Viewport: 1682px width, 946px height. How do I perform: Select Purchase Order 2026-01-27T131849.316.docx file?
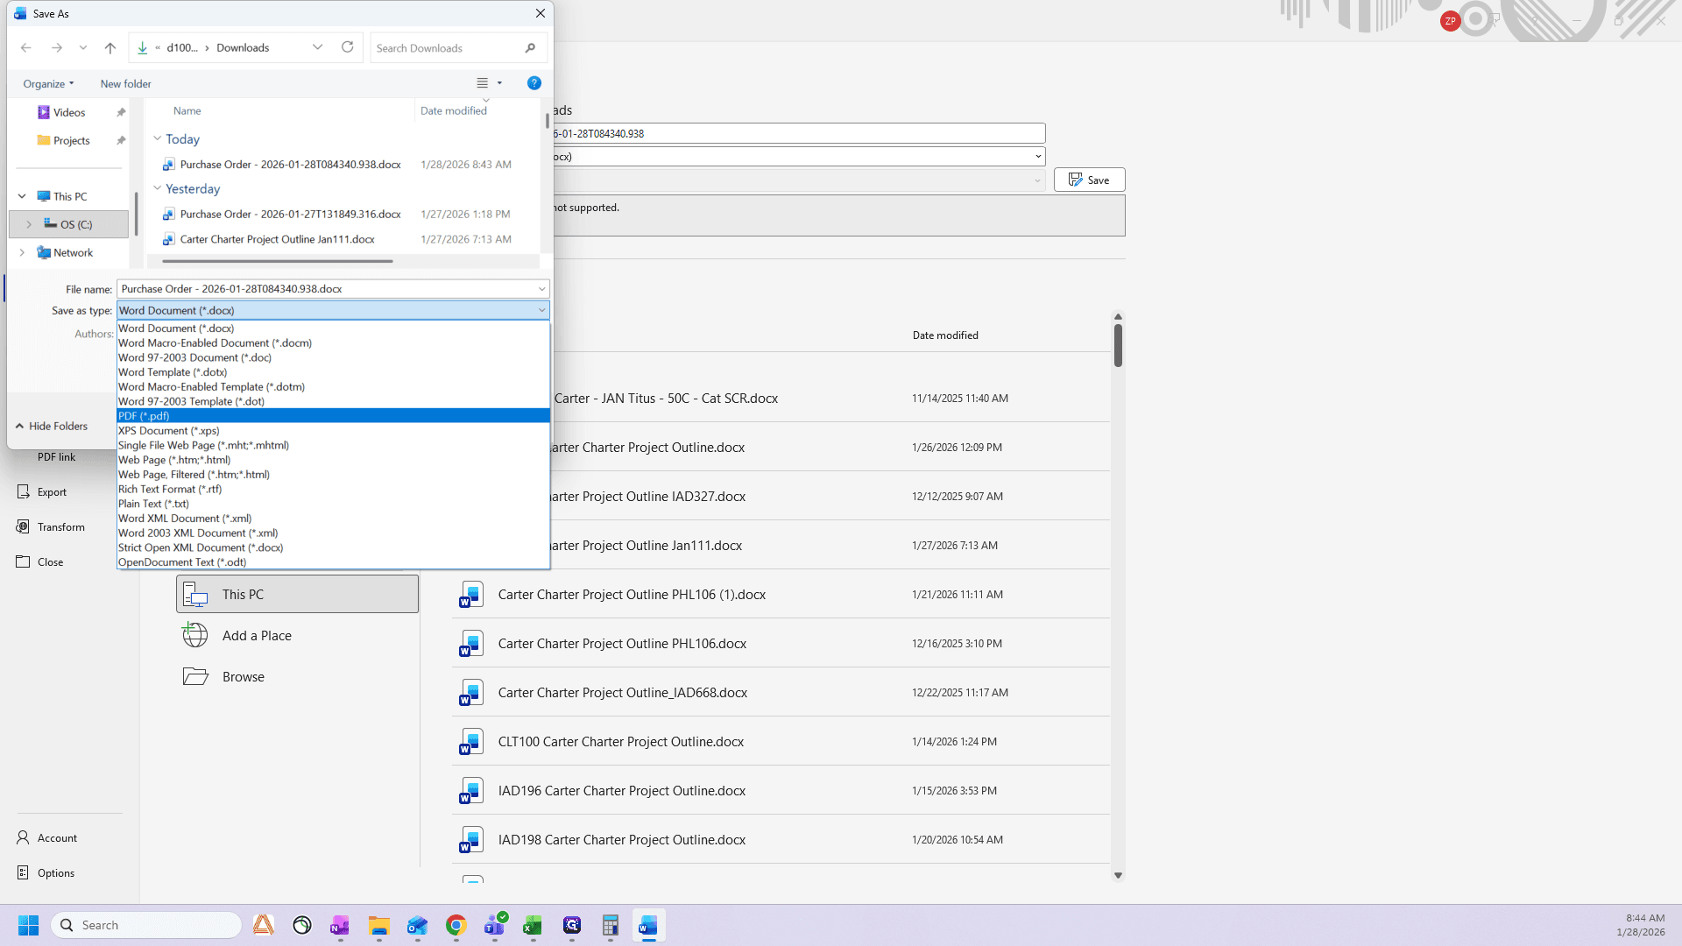tap(291, 214)
